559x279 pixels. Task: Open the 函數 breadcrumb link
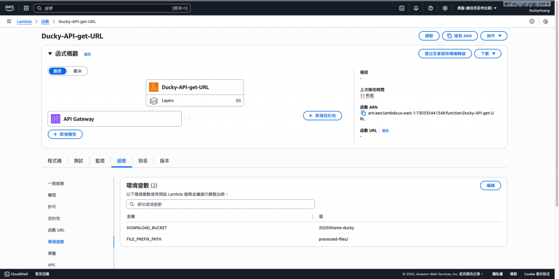click(45, 21)
